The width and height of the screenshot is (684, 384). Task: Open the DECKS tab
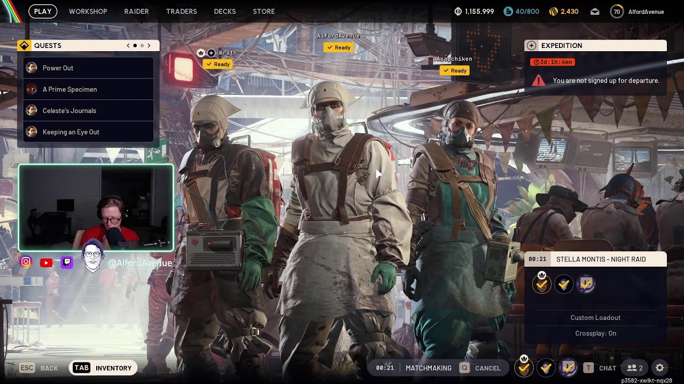[225, 11]
